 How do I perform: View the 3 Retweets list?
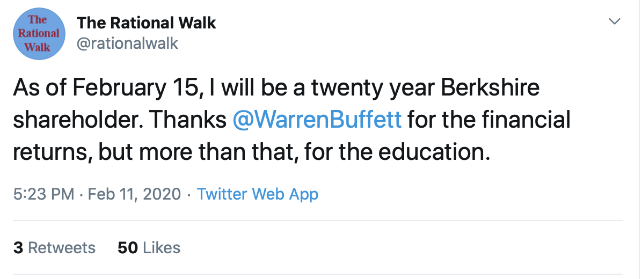(x=54, y=247)
